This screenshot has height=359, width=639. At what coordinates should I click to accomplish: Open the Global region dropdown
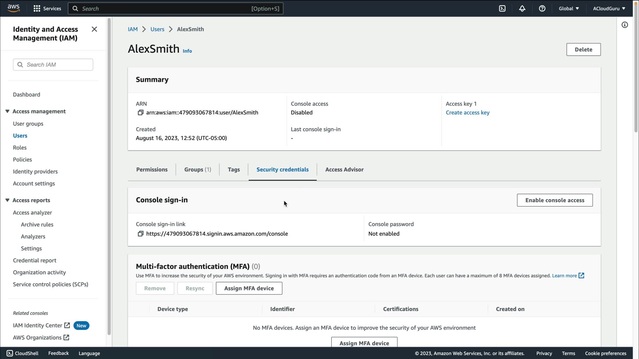point(569,9)
